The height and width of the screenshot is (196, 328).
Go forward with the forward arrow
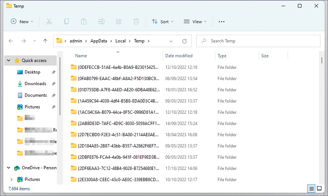23,41
